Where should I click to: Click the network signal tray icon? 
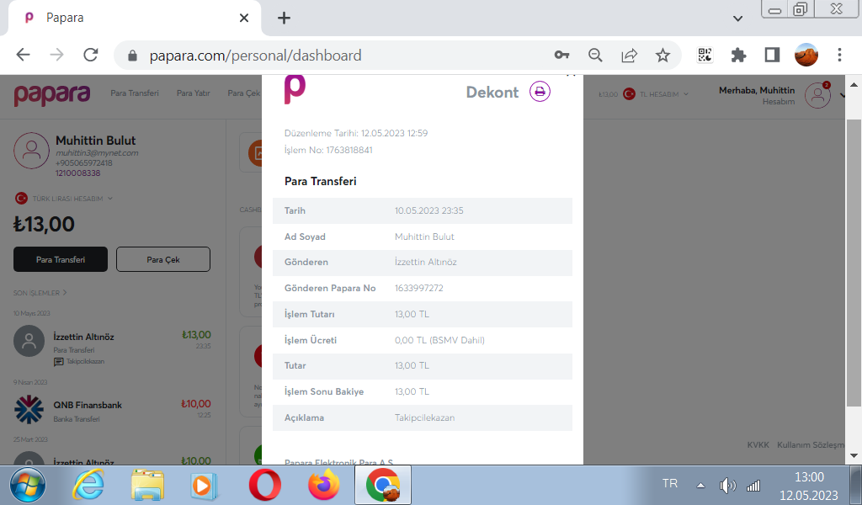point(753,485)
